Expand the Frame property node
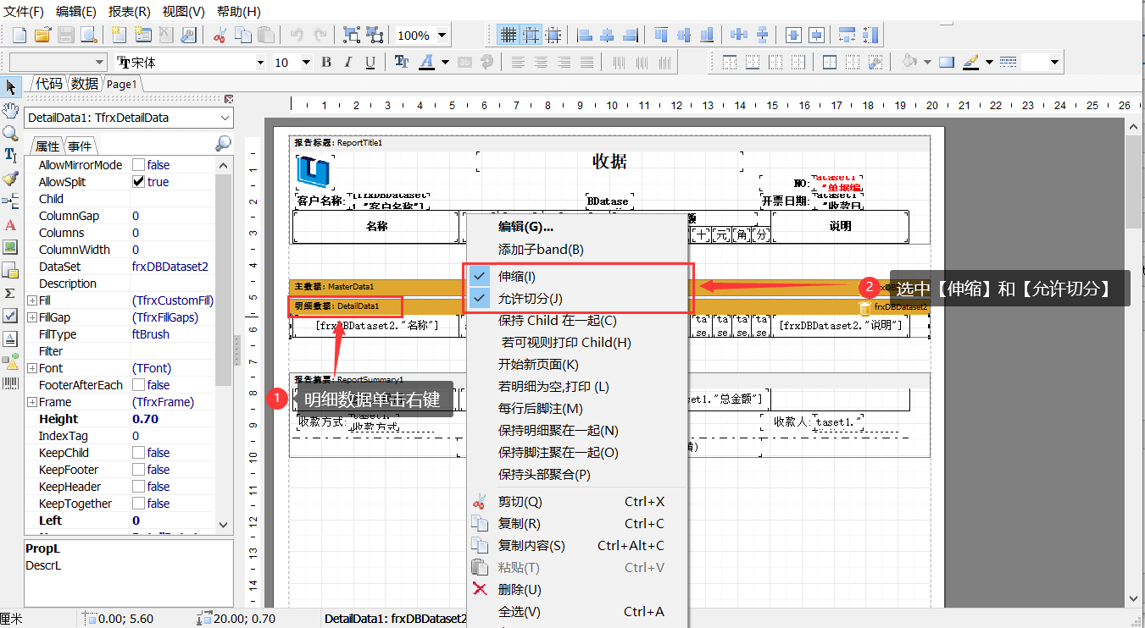1145x628 pixels. tap(32, 402)
